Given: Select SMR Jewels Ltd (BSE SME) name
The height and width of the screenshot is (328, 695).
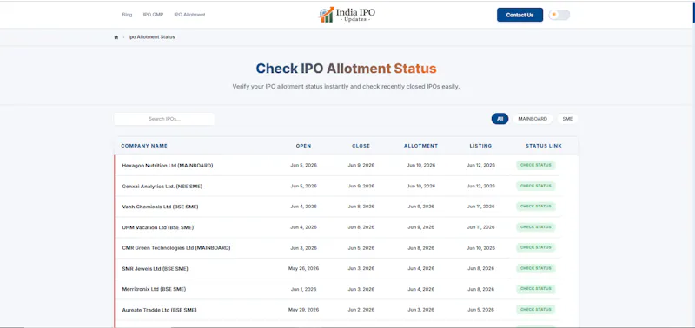Looking at the screenshot, I should click(156, 269).
